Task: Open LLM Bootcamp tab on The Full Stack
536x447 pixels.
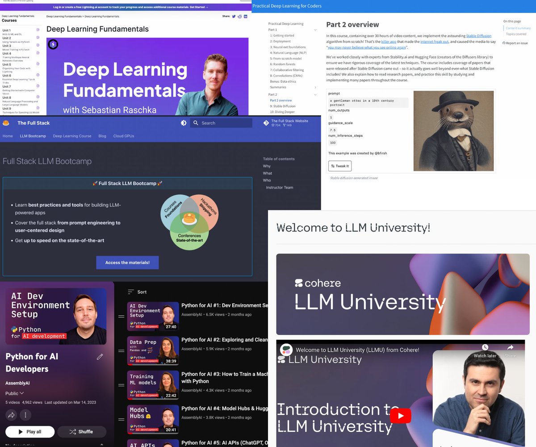Action: click(33, 136)
